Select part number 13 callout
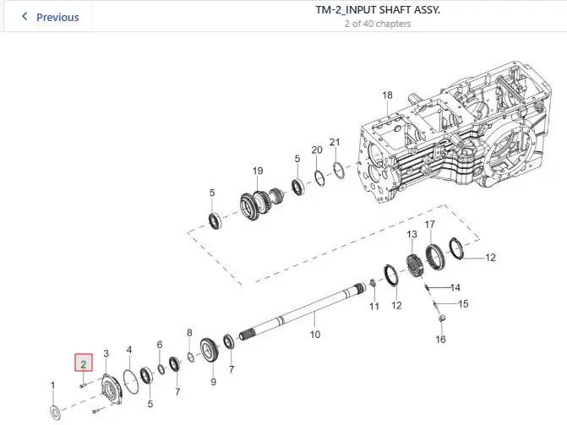Screen dimensions: 567x425 coord(412,234)
